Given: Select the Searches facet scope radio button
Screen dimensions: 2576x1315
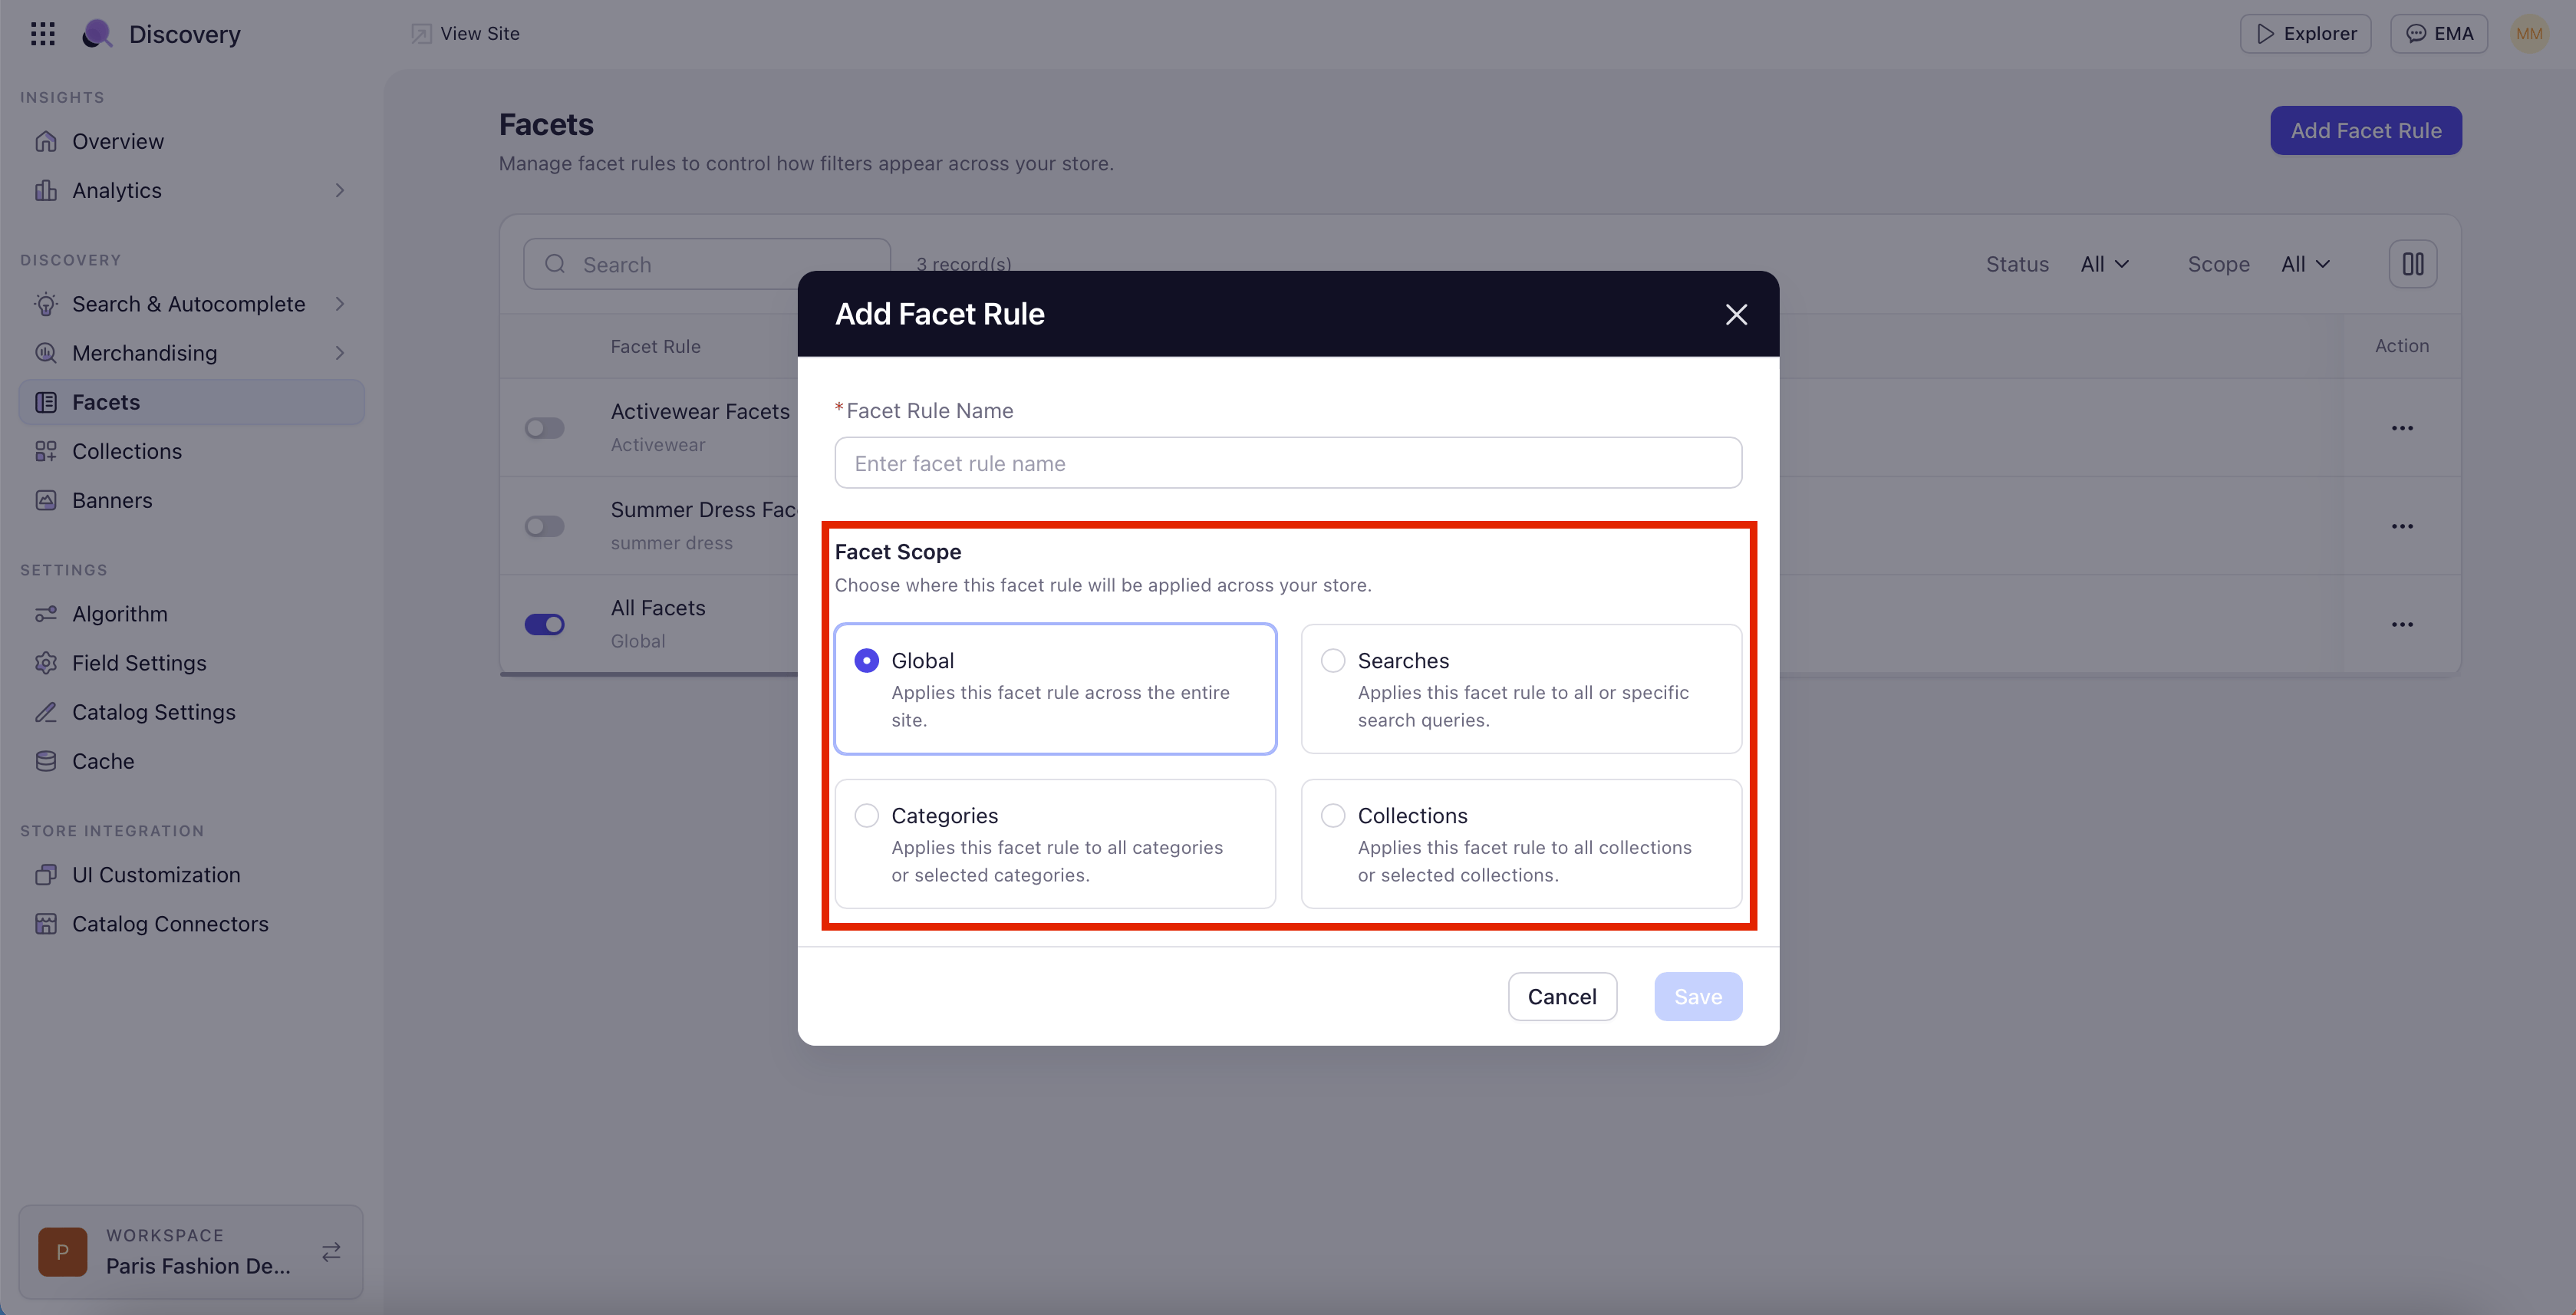Looking at the screenshot, I should point(1332,661).
